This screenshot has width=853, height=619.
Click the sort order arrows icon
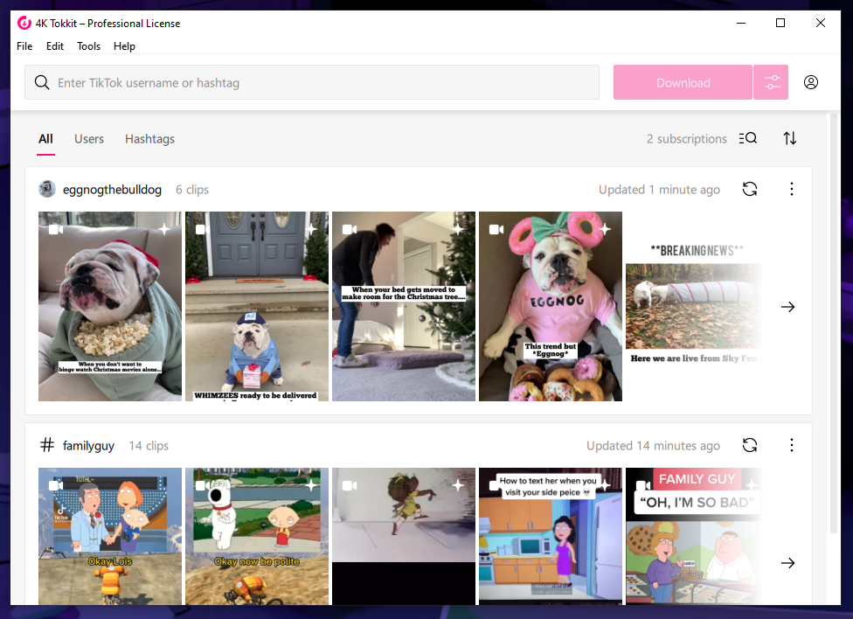tap(790, 138)
